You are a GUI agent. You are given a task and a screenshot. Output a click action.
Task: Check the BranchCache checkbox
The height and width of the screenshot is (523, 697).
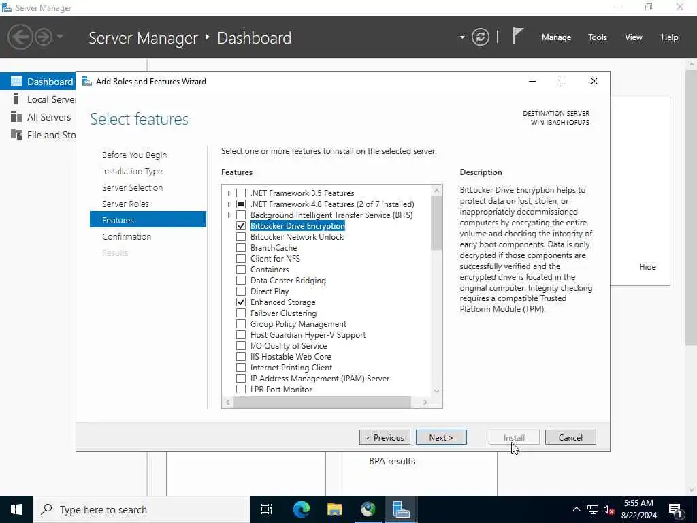point(241,248)
